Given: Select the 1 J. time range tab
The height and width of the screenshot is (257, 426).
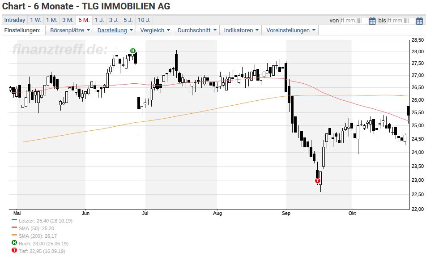Looking at the screenshot, I should (99, 20).
